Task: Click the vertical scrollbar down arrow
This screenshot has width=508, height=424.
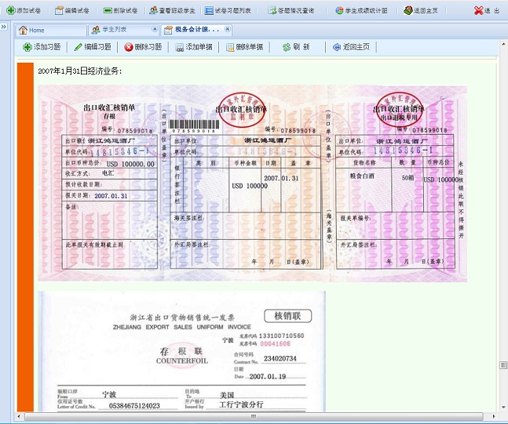Action: [x=503, y=407]
